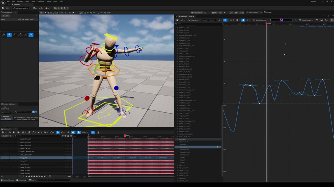334x187 pixels.
Task: Expand the body_ctrl track in Sequencer
Action: 19,158
